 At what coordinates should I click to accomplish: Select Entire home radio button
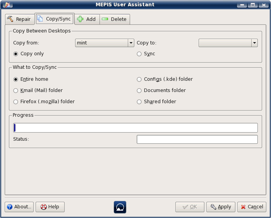pos(16,79)
